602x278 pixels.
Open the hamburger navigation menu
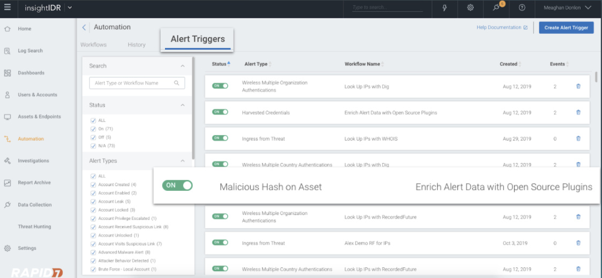tap(7, 7)
